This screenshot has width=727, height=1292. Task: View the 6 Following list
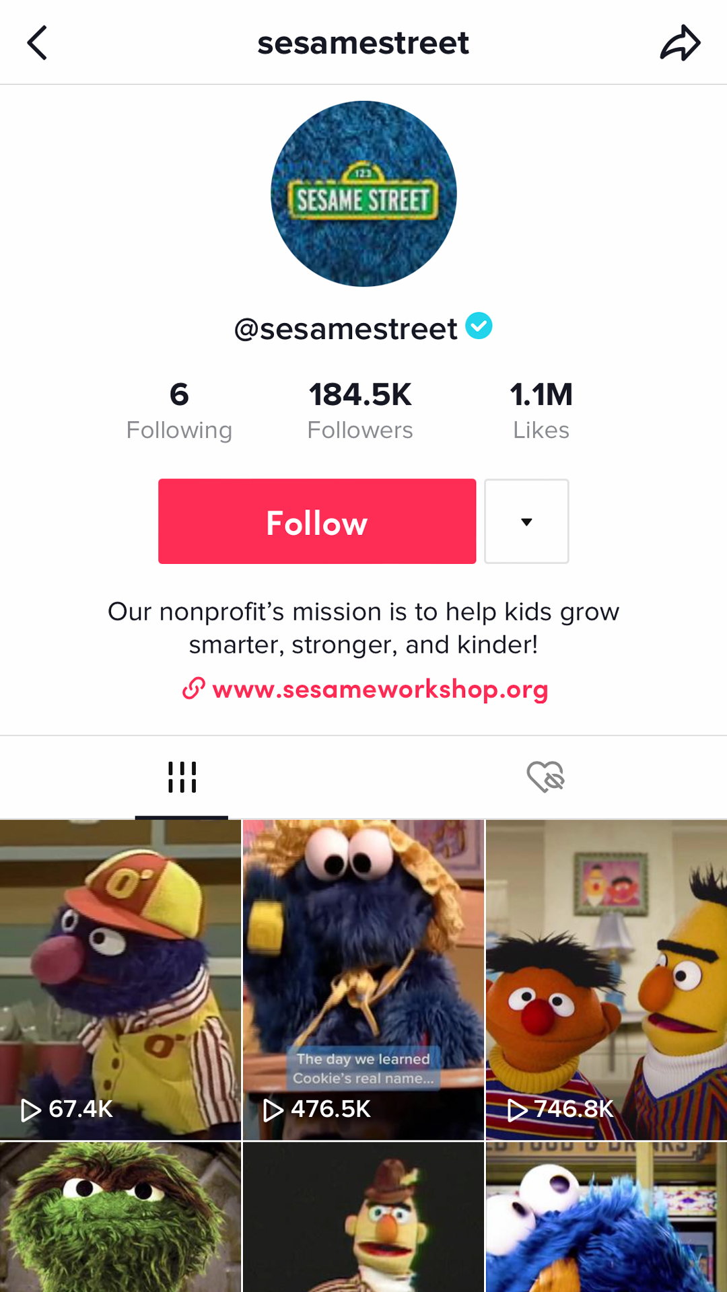point(179,410)
